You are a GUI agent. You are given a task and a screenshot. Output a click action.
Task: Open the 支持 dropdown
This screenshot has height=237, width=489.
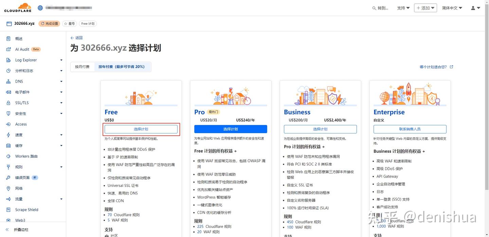(403, 7)
